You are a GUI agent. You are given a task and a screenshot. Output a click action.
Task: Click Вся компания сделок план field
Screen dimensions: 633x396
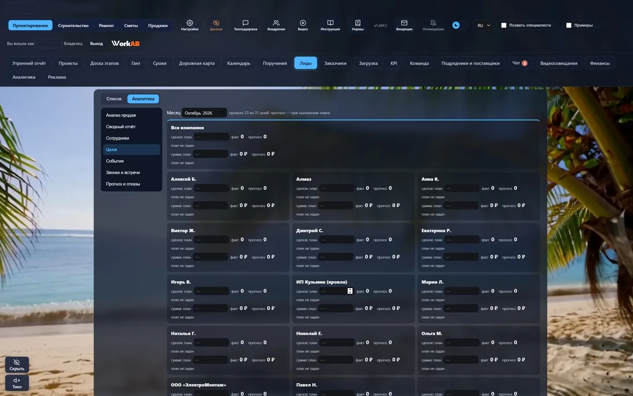tap(211, 137)
